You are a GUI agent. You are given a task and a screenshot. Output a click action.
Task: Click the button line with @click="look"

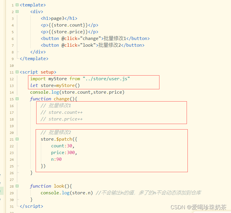point(93,45)
